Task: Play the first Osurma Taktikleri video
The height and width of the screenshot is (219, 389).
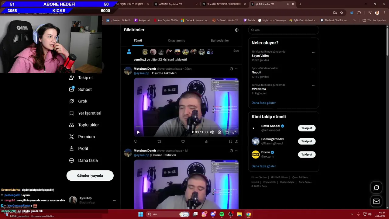Action: (x=138, y=132)
